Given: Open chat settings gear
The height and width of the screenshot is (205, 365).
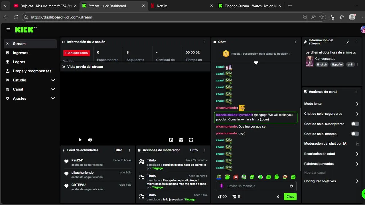Looking at the screenshot, I should pyautogui.click(x=278, y=196).
